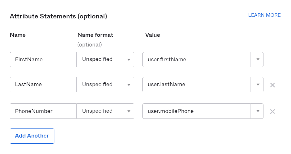The image size is (291, 154).
Task: Click the Name format column label
Action: click(95, 35)
